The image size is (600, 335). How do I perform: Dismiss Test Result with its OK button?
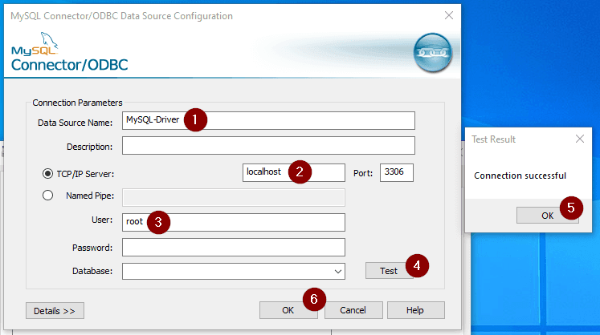pos(546,215)
